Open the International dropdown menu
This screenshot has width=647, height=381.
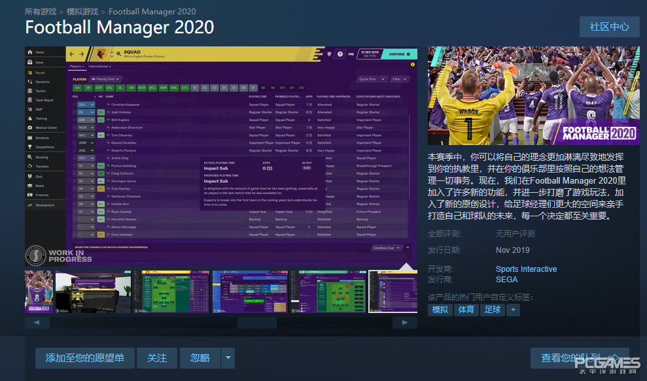(99, 67)
